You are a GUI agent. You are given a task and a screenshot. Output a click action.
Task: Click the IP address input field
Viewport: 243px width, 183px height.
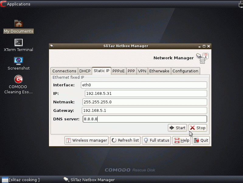[x=146, y=93]
